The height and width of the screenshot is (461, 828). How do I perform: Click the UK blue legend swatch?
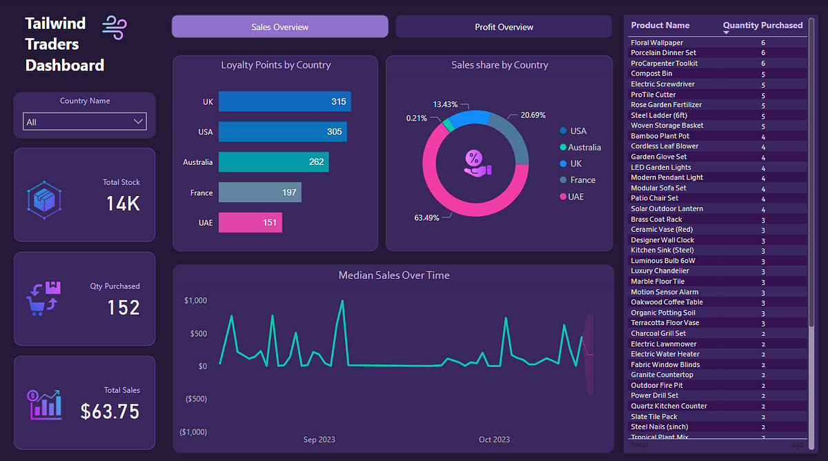point(563,163)
